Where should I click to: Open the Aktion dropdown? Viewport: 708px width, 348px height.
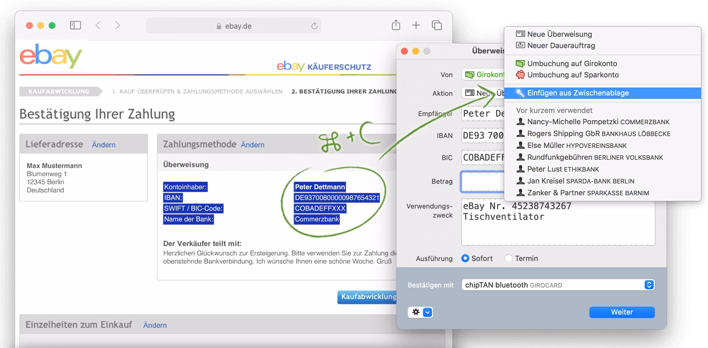click(483, 93)
